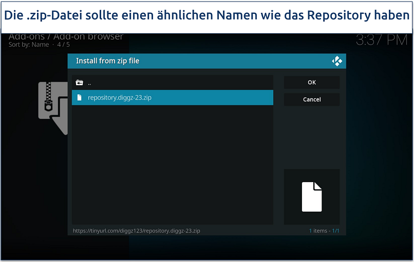Click the tinyurl path at dialog bottom
The width and height of the screenshot is (414, 262).
137,231
